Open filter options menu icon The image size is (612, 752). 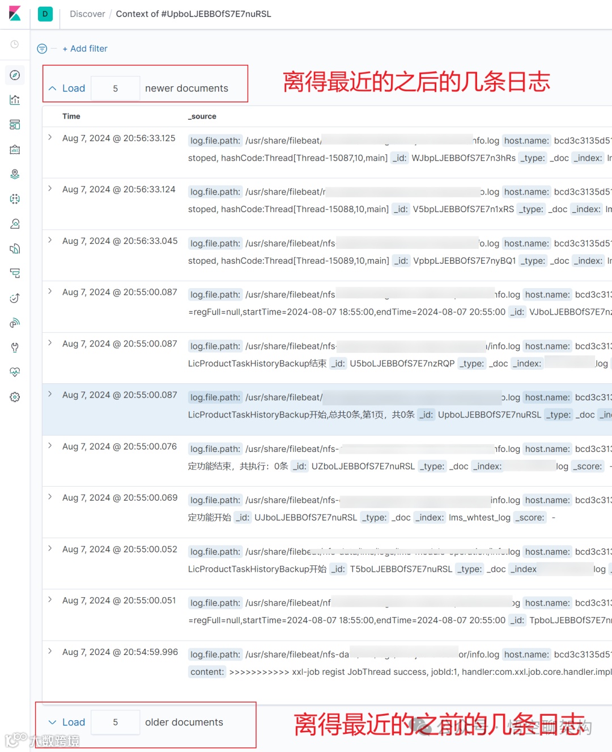tap(42, 49)
